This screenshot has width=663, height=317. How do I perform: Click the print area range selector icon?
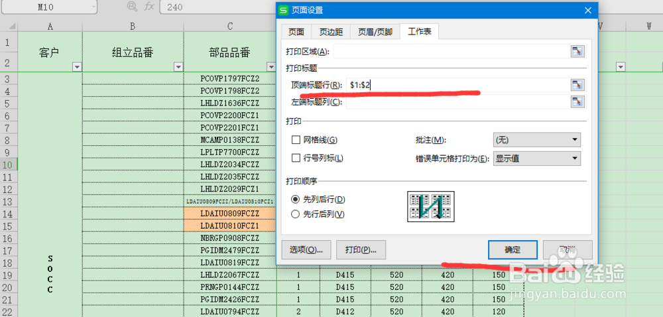click(577, 52)
